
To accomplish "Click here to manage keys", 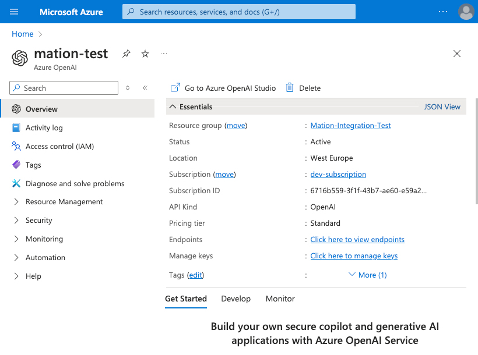I will coord(354,255).
